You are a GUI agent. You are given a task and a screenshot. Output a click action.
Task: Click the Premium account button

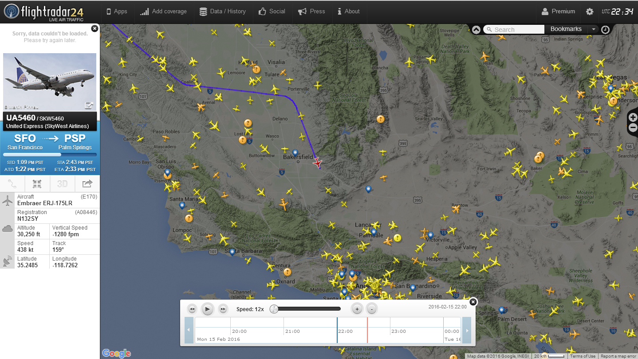pyautogui.click(x=558, y=12)
